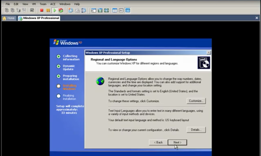Click the '33 minutes' remaining time text
Screen dimensions: 261x156
pos(69,113)
